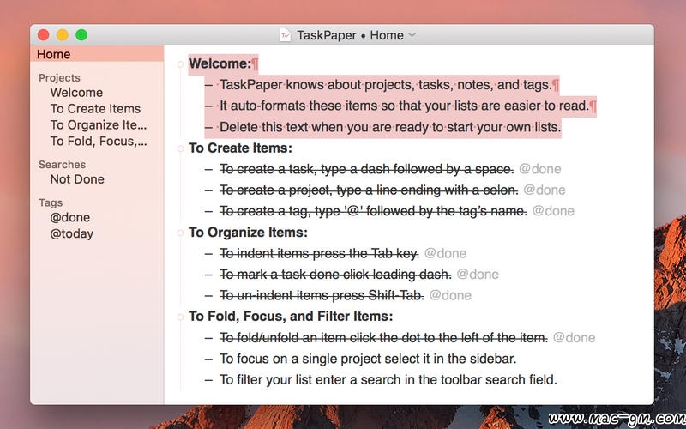686x429 pixels.
Task: Click text 'Delete this text when you are ready...'
Action: pyautogui.click(x=390, y=127)
